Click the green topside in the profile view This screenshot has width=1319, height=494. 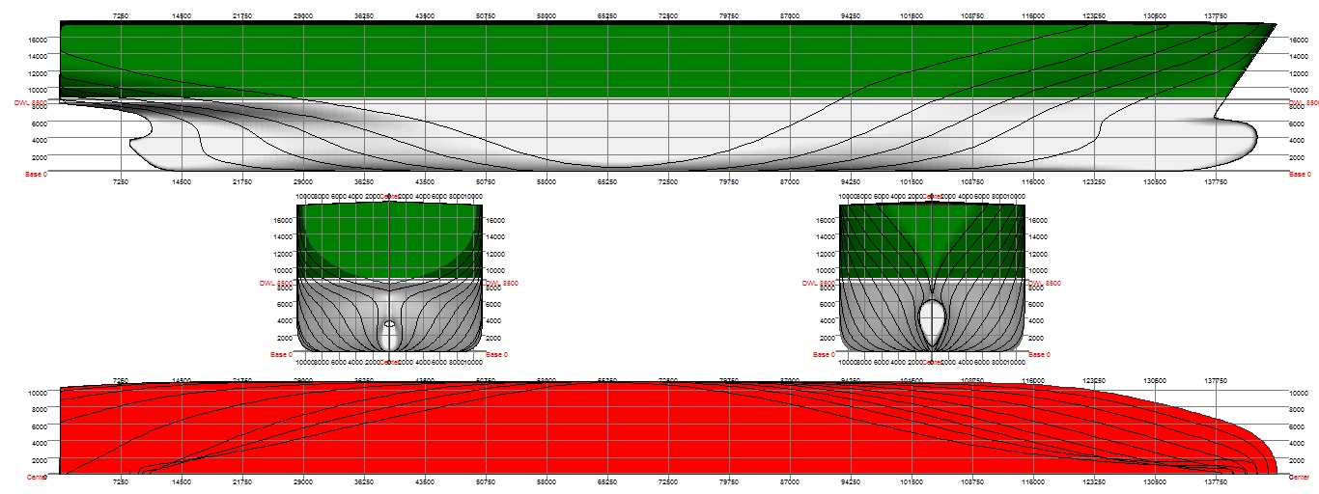click(x=579, y=58)
